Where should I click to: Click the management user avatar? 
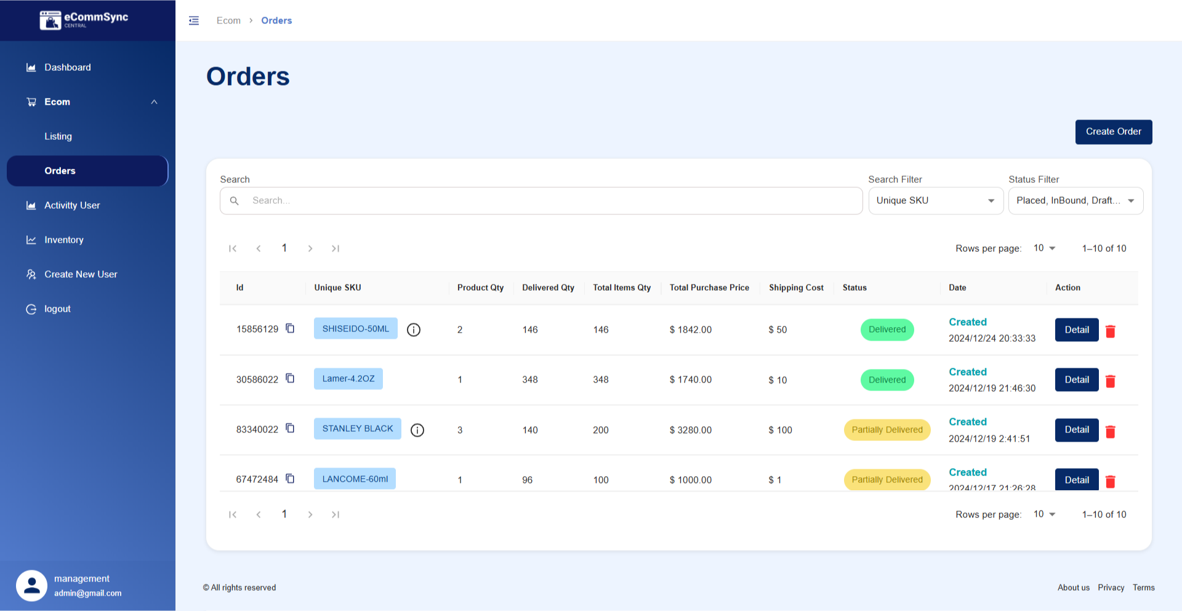(x=32, y=585)
